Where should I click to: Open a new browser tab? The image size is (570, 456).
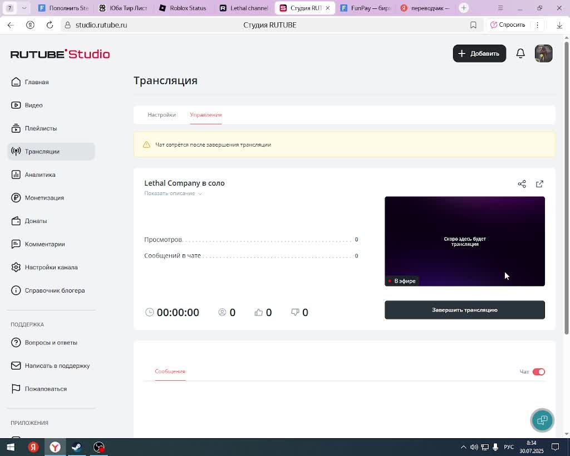coord(464,8)
